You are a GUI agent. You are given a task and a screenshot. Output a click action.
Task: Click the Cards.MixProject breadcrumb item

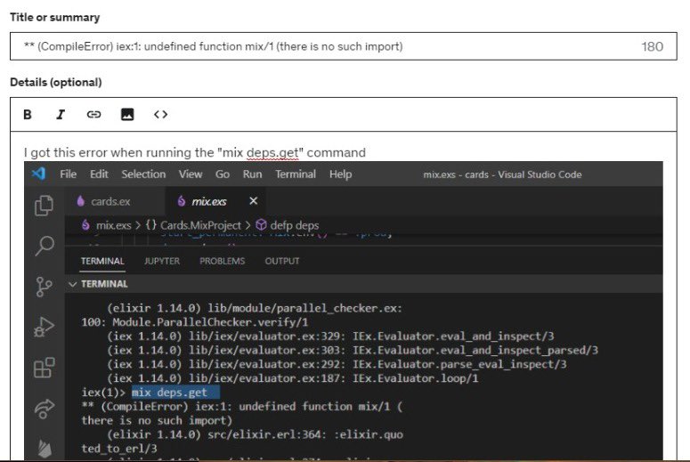click(x=193, y=225)
